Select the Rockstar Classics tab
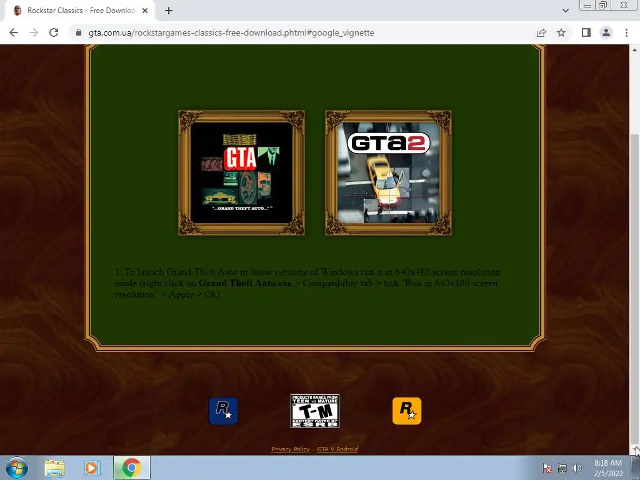This screenshot has height=480, width=640. coord(80,11)
